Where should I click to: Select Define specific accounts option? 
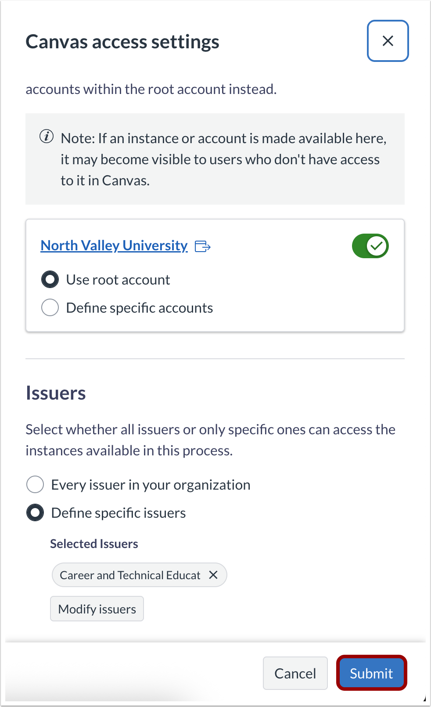pyautogui.click(x=50, y=307)
